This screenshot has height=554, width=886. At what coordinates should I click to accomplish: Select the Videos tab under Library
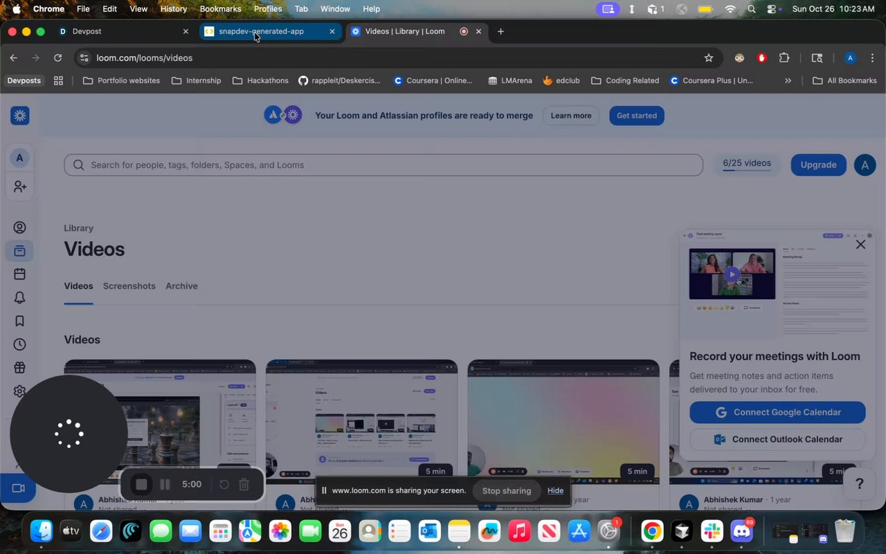(x=78, y=286)
